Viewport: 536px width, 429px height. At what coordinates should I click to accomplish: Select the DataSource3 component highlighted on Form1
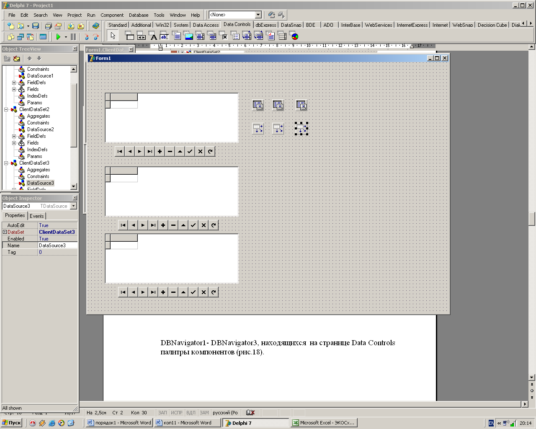(301, 129)
